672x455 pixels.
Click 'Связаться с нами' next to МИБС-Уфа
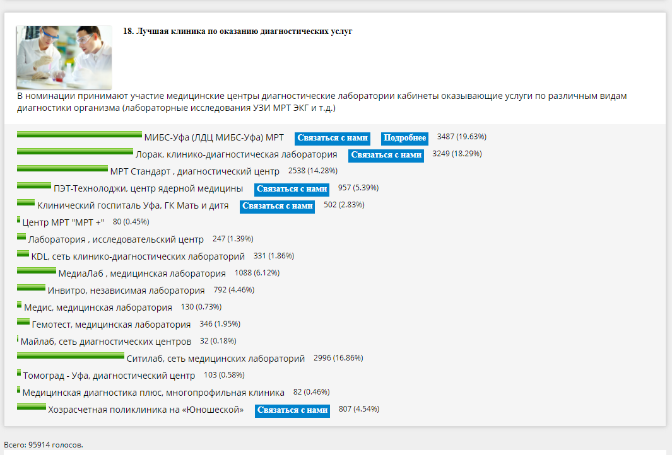tap(332, 138)
